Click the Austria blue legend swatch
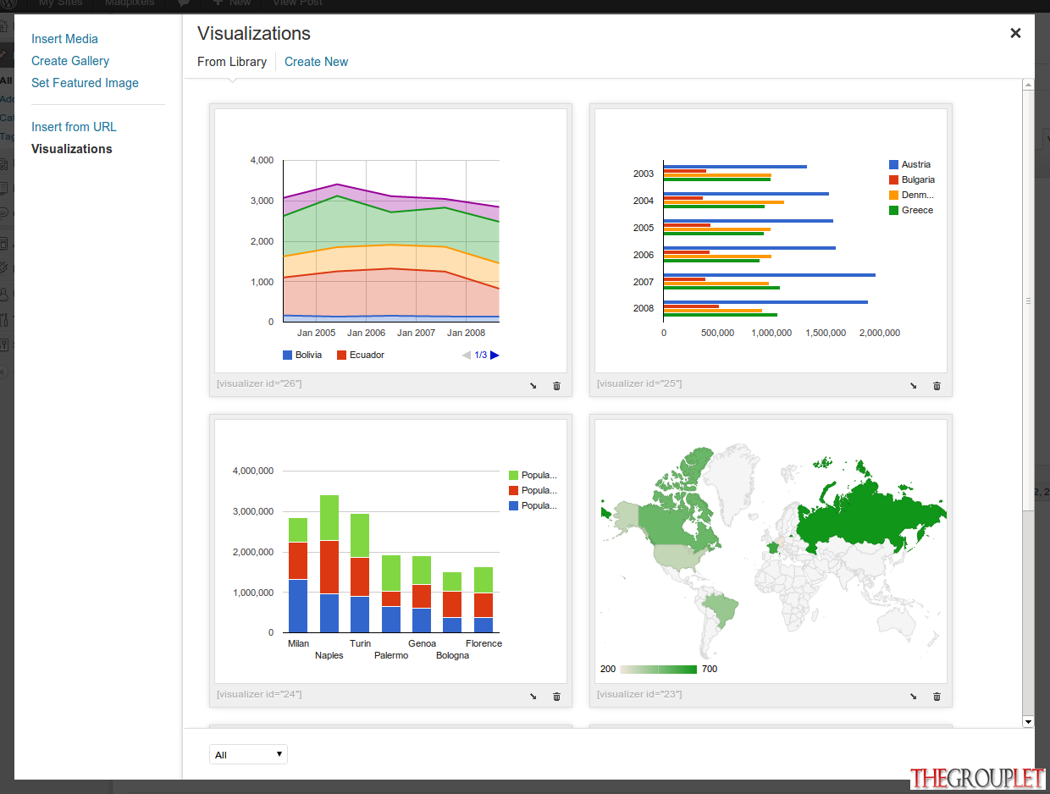This screenshot has width=1050, height=794. pyautogui.click(x=893, y=164)
